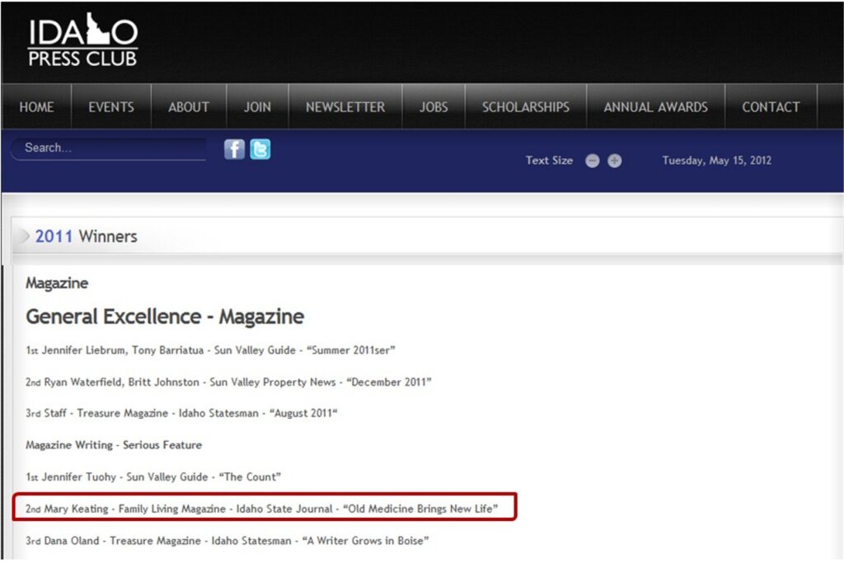Image resolution: width=844 pixels, height=563 pixels.
Task: Open the Twitter page icon
Action: click(x=260, y=149)
